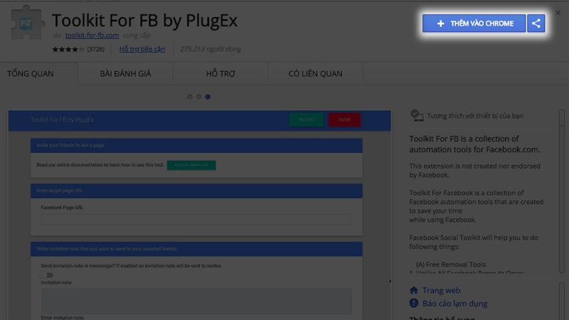Toggle the send invitation note switch
569x320 pixels.
(47, 274)
